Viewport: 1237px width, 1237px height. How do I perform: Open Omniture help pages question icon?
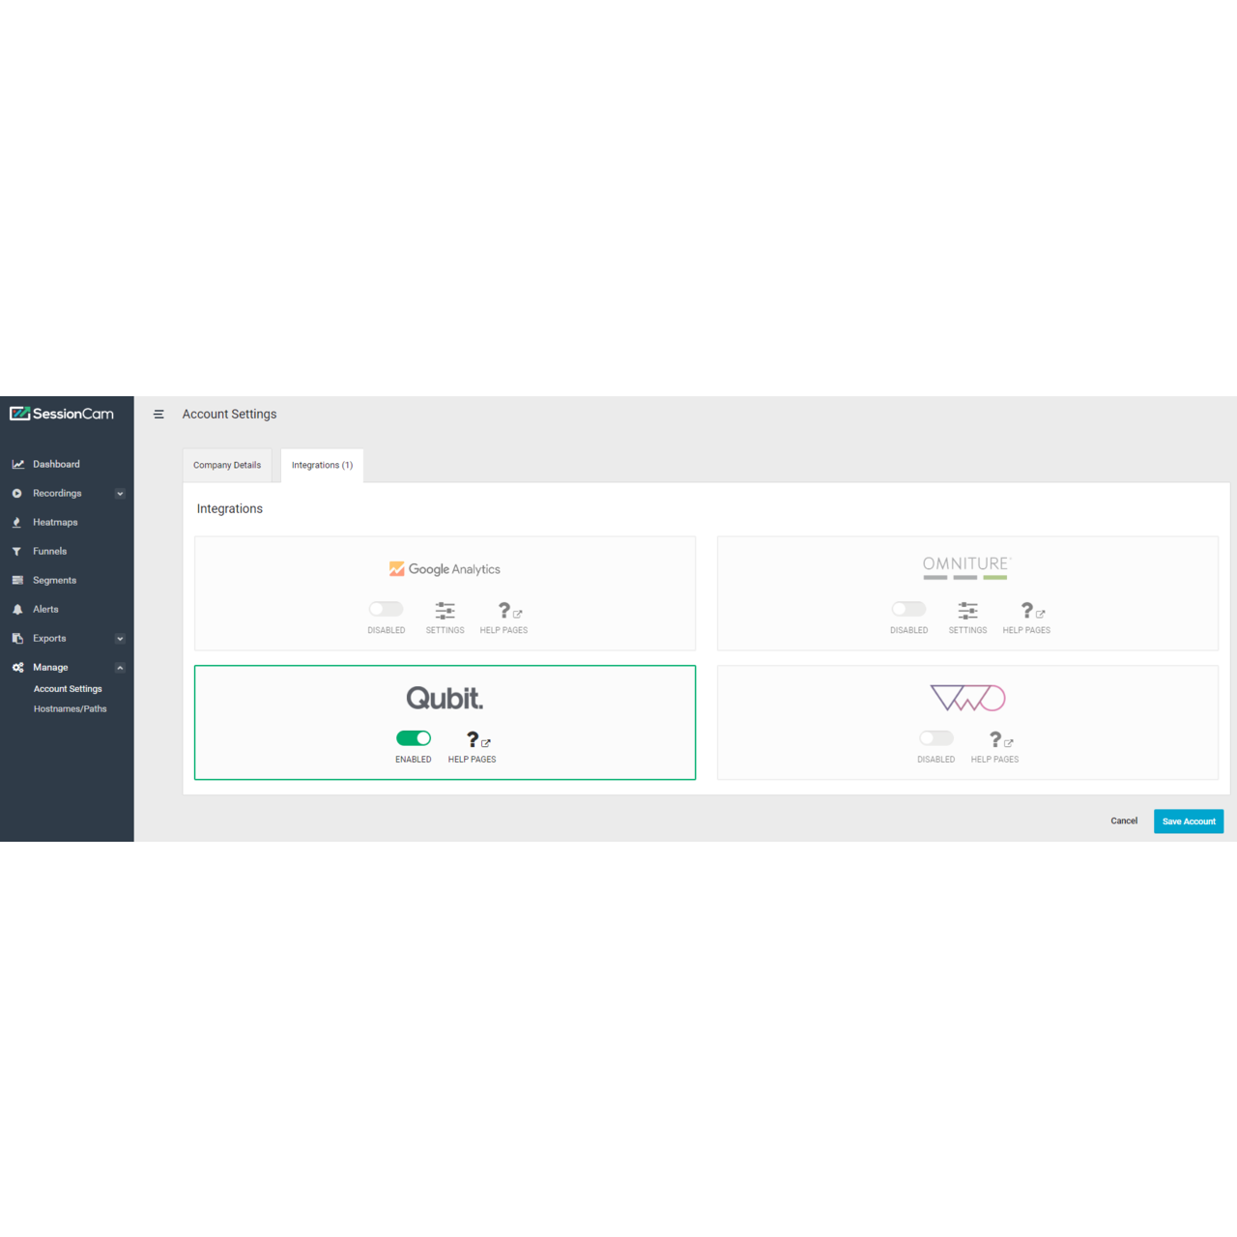point(1027,611)
